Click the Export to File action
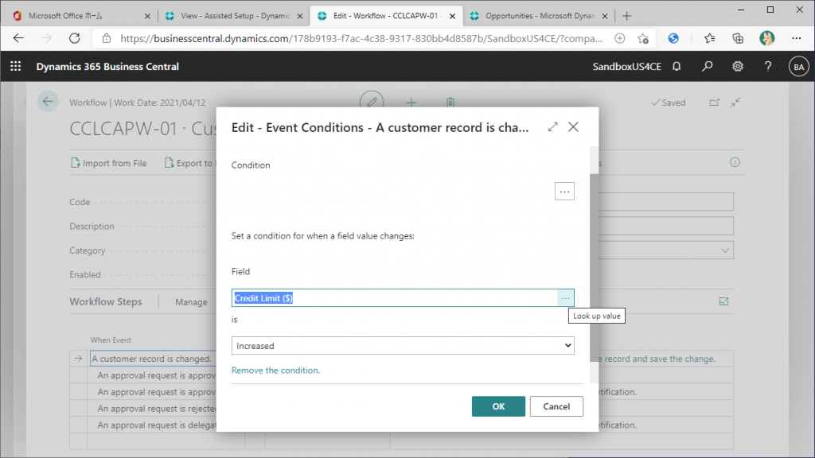The height and width of the screenshot is (458, 815). (189, 163)
